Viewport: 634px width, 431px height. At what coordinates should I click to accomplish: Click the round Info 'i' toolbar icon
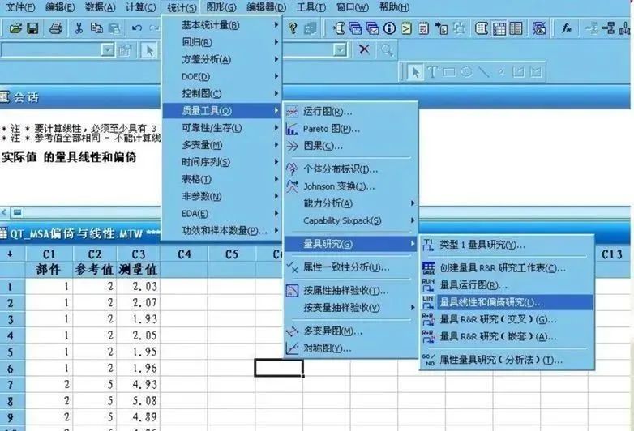[x=389, y=28]
